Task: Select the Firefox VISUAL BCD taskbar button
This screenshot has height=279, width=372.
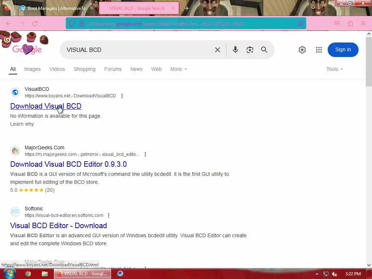Action: (x=82, y=274)
